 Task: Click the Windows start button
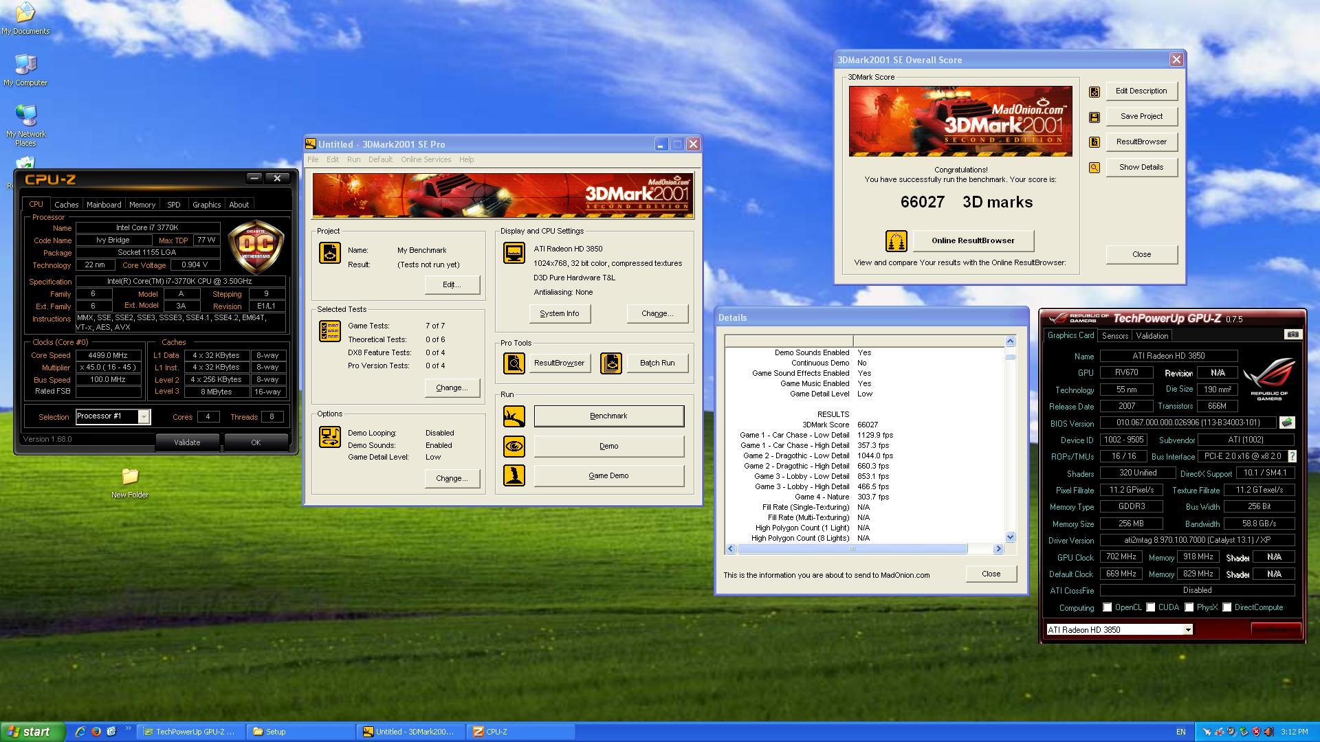click(x=32, y=732)
